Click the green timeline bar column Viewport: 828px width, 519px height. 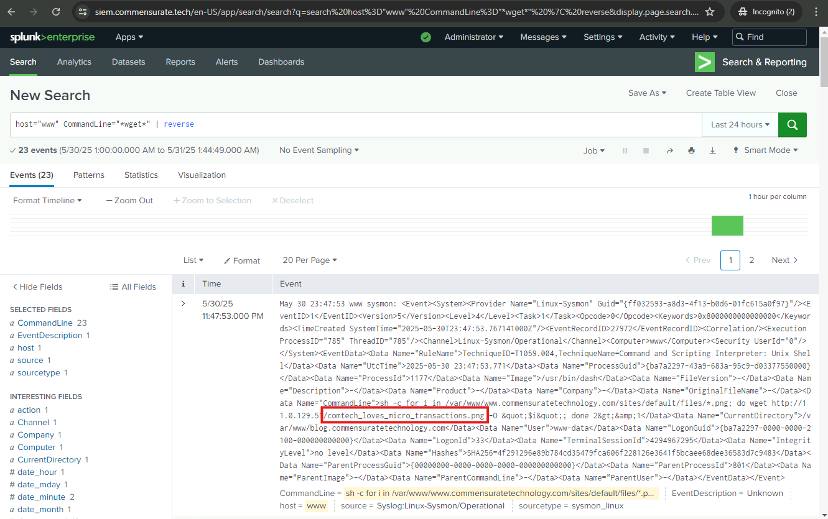(727, 226)
